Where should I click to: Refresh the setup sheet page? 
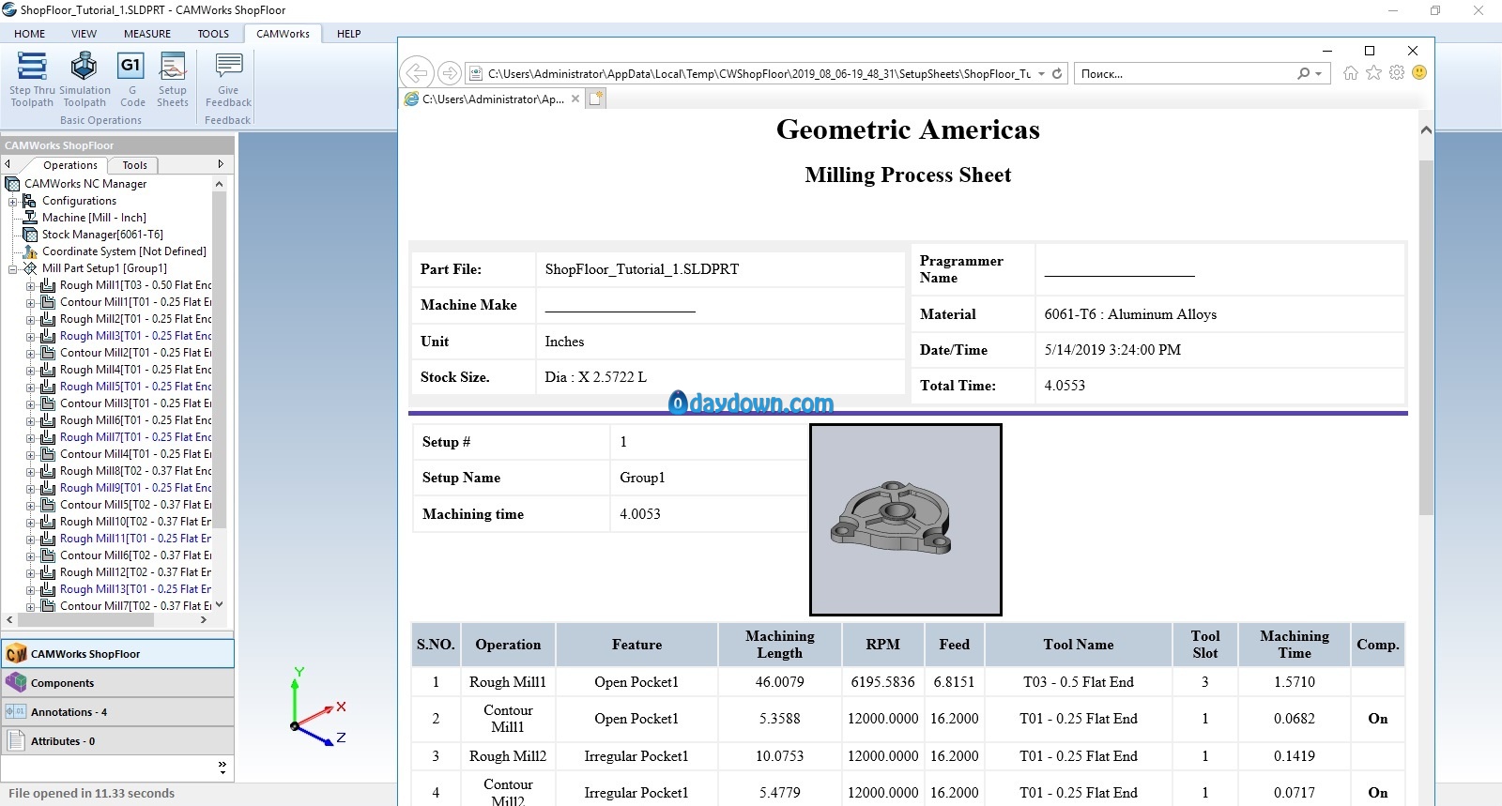tap(1057, 73)
